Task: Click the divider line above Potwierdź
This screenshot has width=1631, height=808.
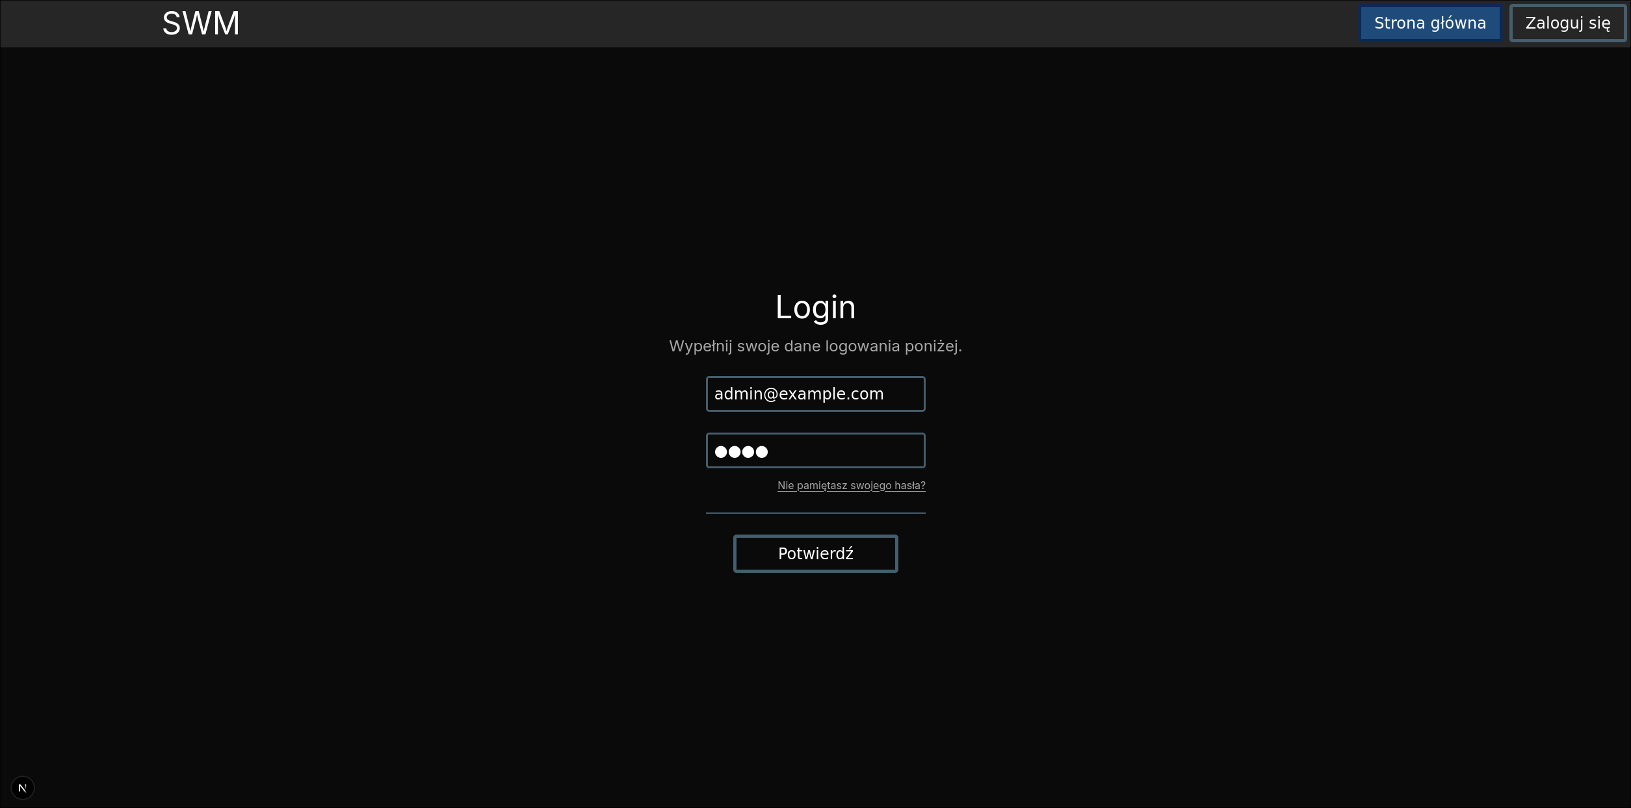Action: (815, 513)
